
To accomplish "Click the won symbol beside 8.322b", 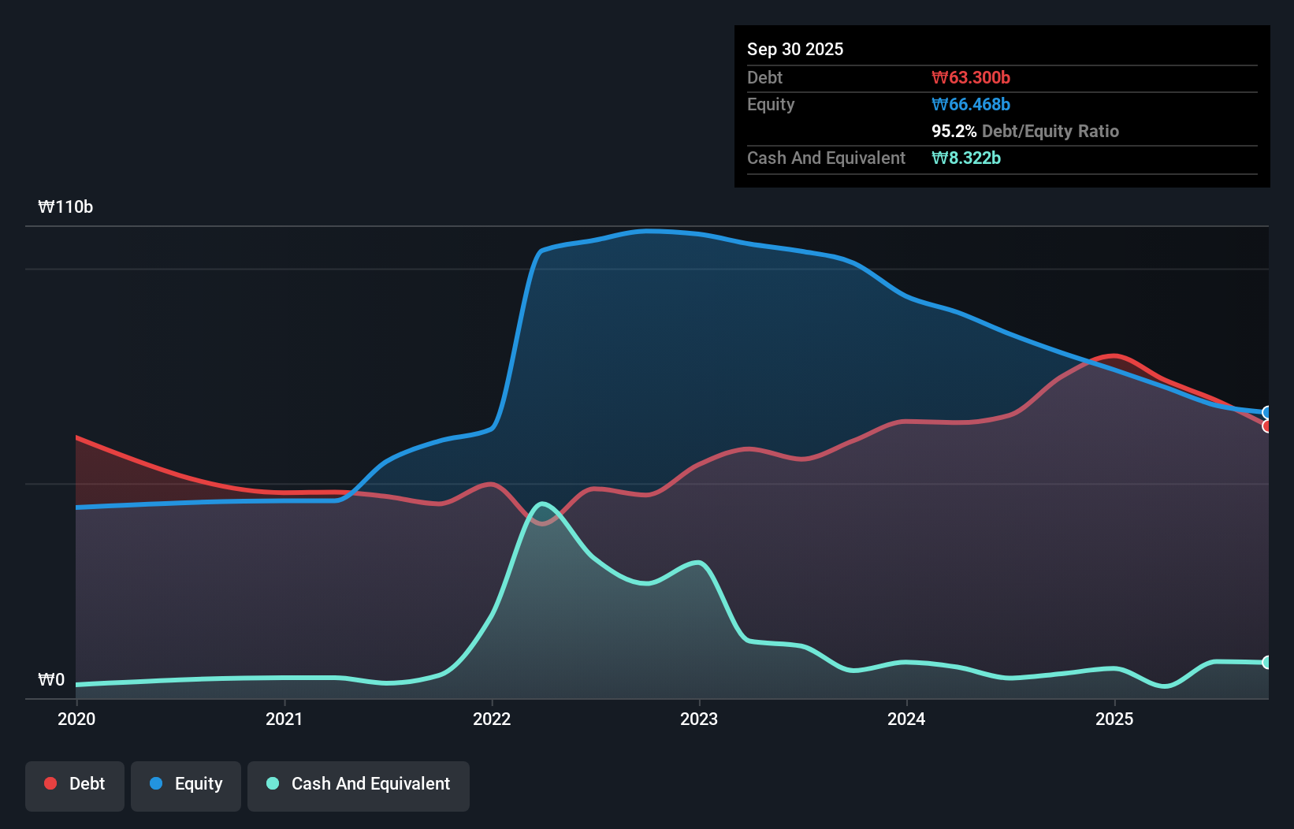I will click(939, 158).
